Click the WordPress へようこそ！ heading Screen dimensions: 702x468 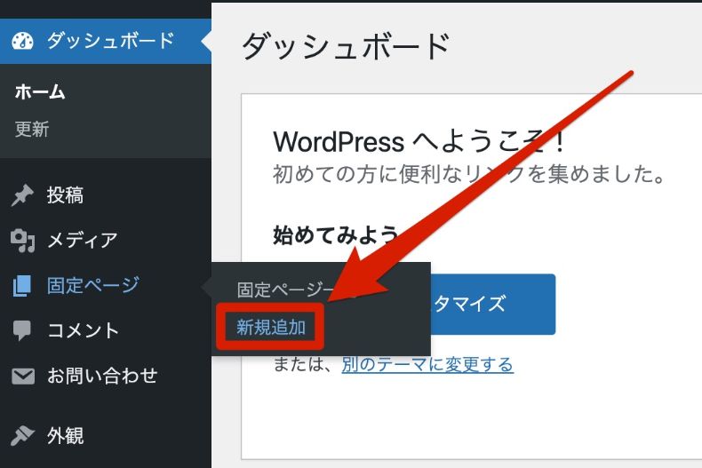pyautogui.click(x=419, y=141)
